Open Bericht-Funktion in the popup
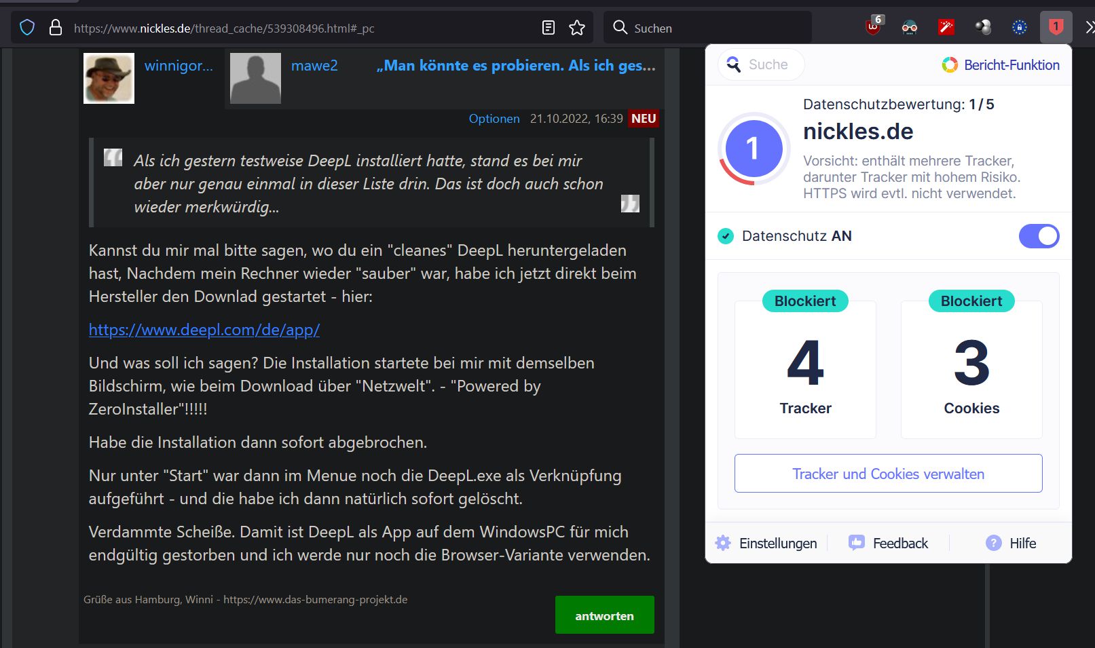The width and height of the screenshot is (1095, 648). (1001, 65)
